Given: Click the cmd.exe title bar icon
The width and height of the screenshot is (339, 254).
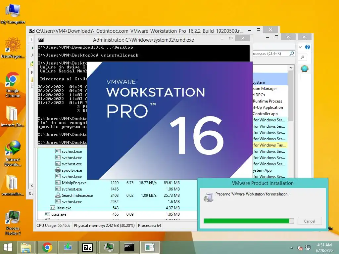Looking at the screenshot, I should [x=41, y=40].
